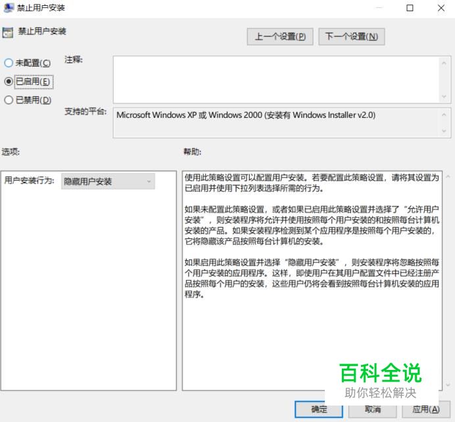Click the Microsoft Windows XP platform text
The width and height of the screenshot is (455, 422).
pos(246,115)
